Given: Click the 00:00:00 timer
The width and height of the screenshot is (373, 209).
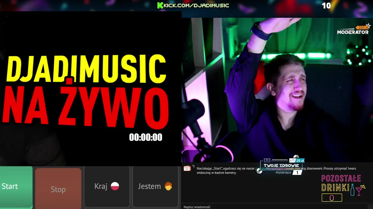Looking at the screenshot, I should click(146, 137).
